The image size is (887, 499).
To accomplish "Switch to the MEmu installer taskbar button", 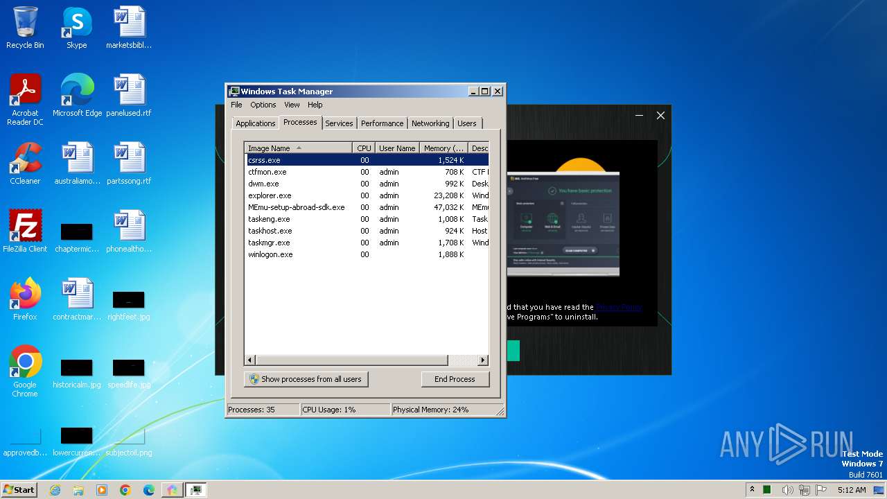I will 172,490.
